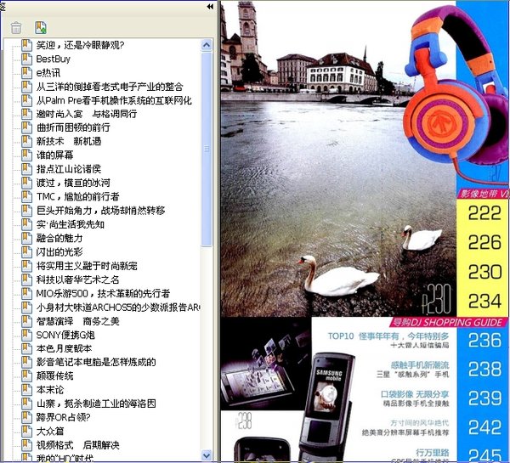Click page number 222 in contents

(484, 213)
